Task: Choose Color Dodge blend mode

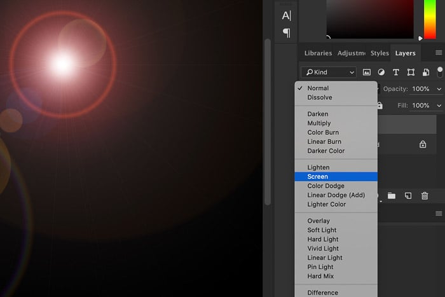Action: [x=336, y=186]
